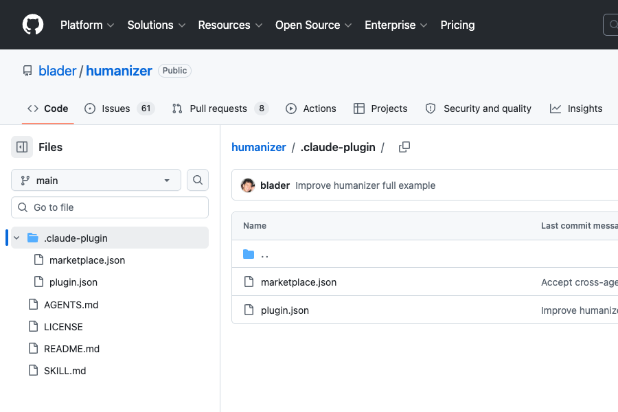618x412 pixels.
Task: Open the main branch selector
Action: tap(95, 180)
